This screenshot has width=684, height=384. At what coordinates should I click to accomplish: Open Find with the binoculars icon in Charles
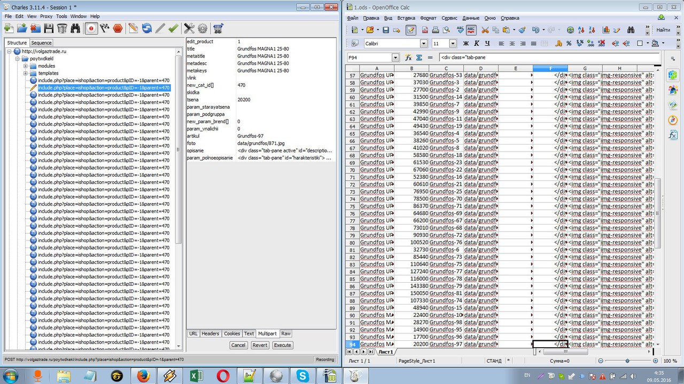pyautogui.click(x=75, y=28)
